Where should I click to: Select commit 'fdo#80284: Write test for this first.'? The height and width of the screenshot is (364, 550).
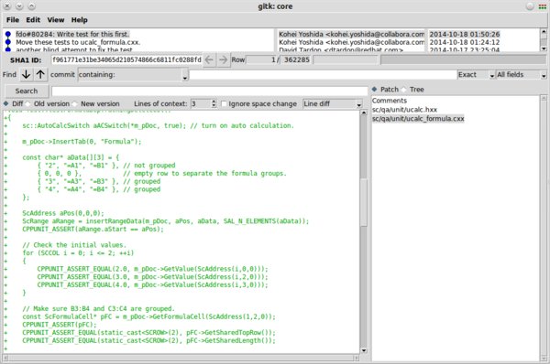[x=72, y=35]
